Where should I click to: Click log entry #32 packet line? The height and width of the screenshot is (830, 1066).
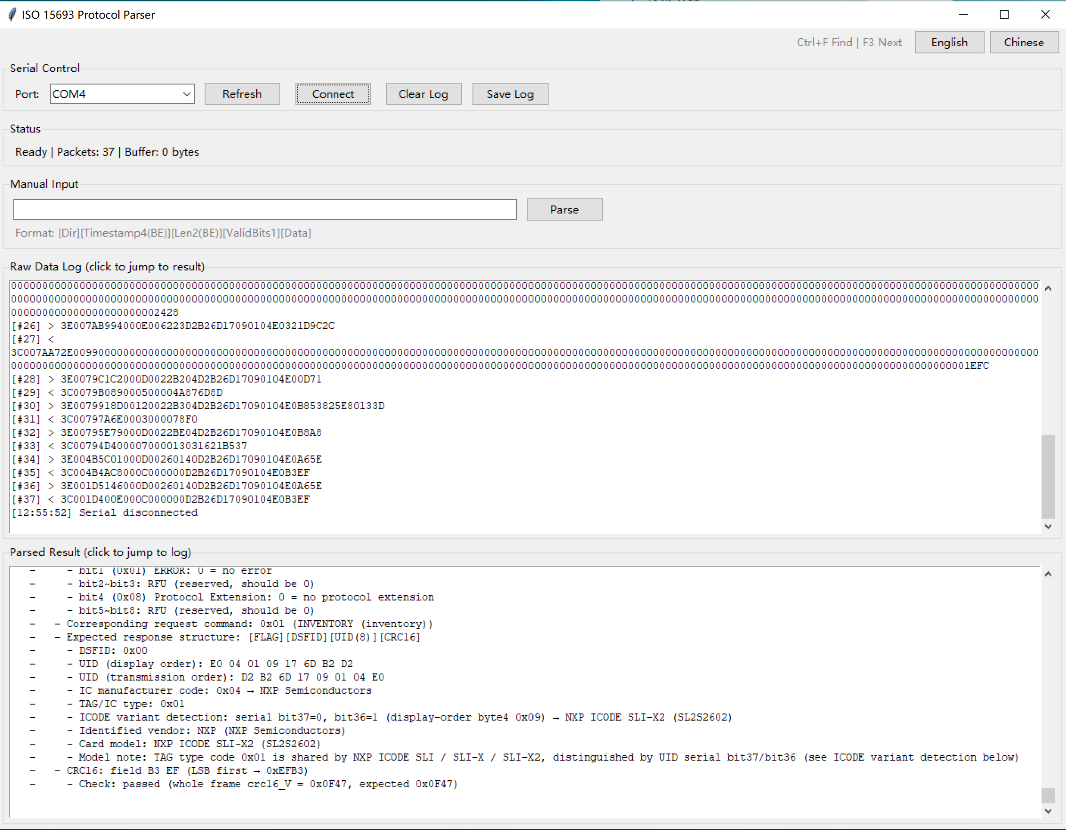(166, 432)
